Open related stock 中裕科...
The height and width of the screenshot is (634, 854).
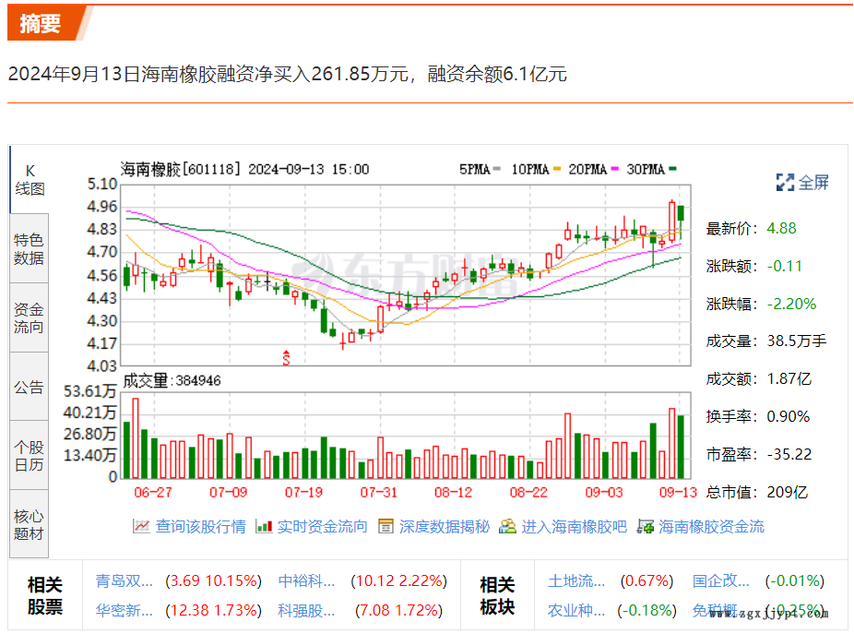(x=306, y=581)
